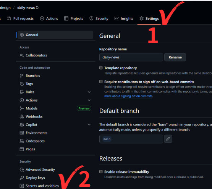The image size is (212, 189).
Task: Click the Environments server icon
Action: 22,133
